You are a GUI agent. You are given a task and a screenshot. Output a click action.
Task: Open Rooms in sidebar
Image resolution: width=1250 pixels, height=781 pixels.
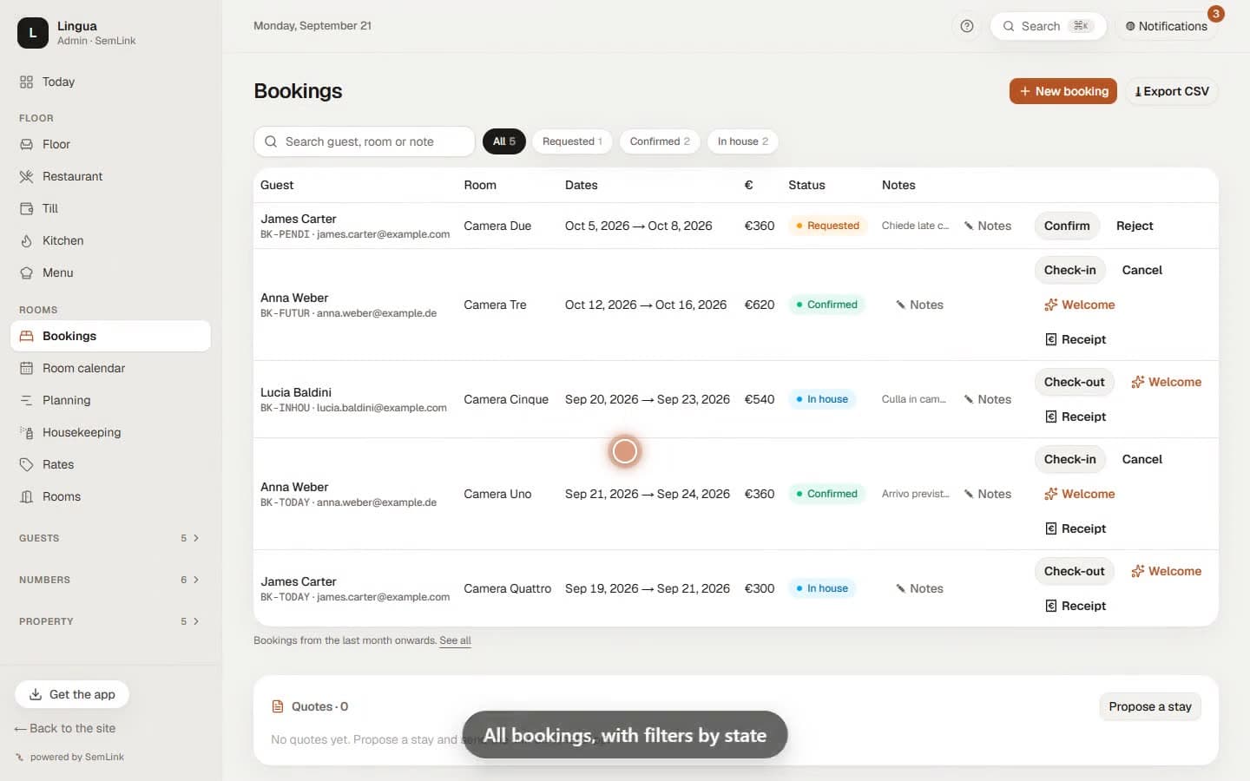pyautogui.click(x=110, y=496)
